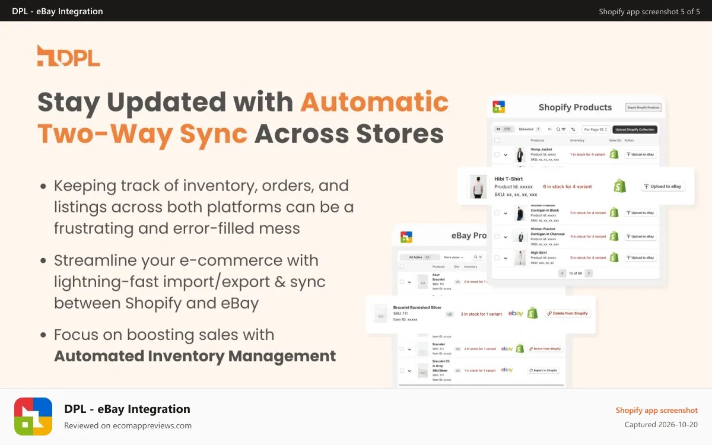The width and height of the screenshot is (712, 445).
Task: Open Shopify icon in Bracelet row
Action: pyautogui.click(x=520, y=348)
